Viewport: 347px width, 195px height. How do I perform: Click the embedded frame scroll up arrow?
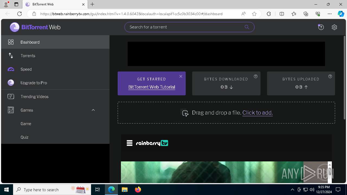point(330,165)
